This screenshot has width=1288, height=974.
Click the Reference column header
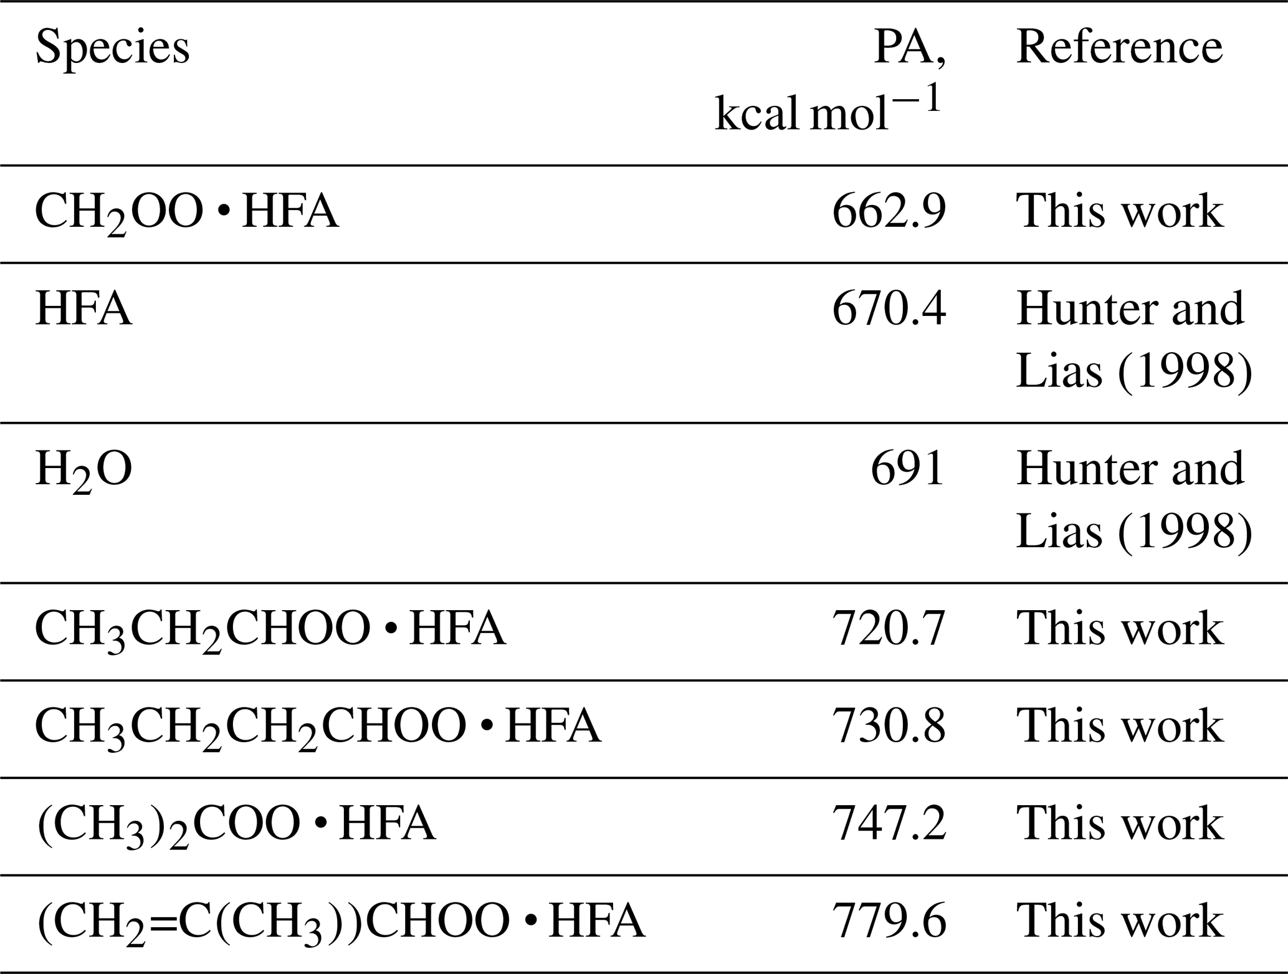pyautogui.click(x=1119, y=47)
